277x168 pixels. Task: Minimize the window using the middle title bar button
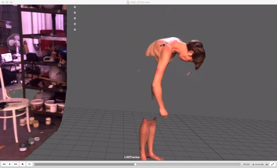click(x=7, y=2)
